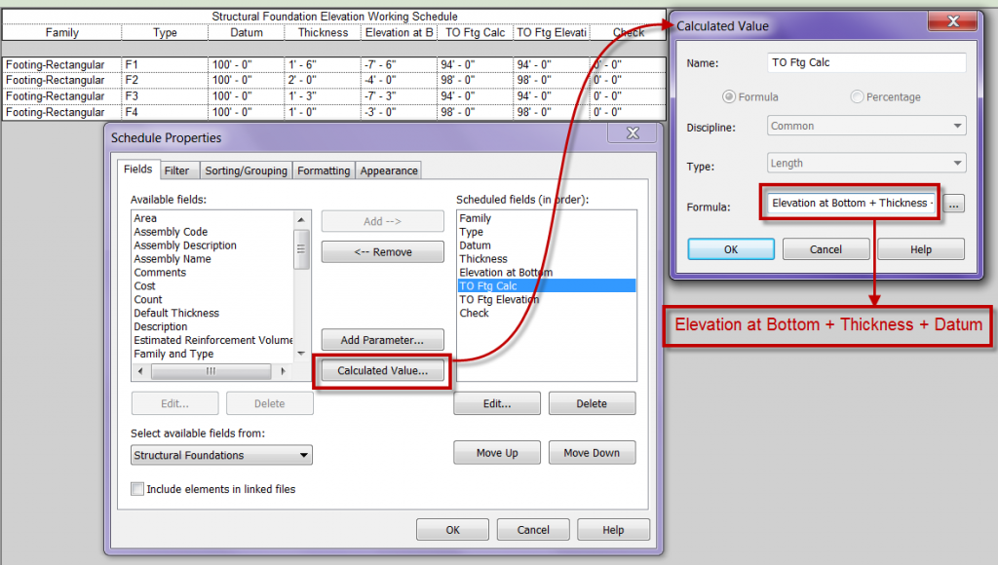This screenshot has width=998, height=565.
Task: Select Family and Type in available fields
Action: click(x=173, y=354)
